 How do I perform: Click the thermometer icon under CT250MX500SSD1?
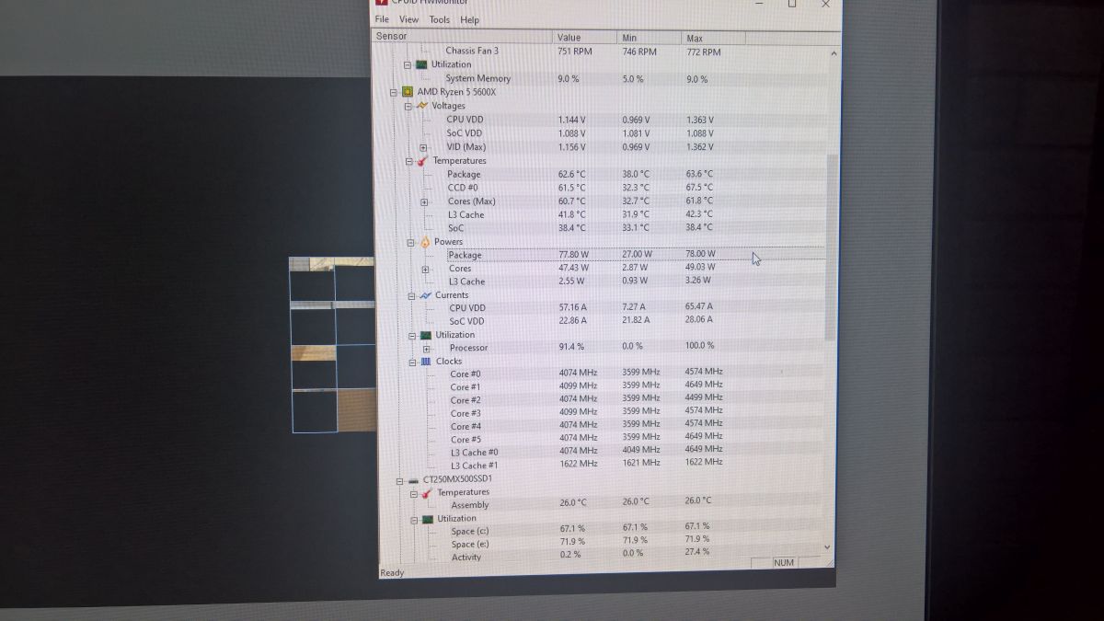coord(426,493)
